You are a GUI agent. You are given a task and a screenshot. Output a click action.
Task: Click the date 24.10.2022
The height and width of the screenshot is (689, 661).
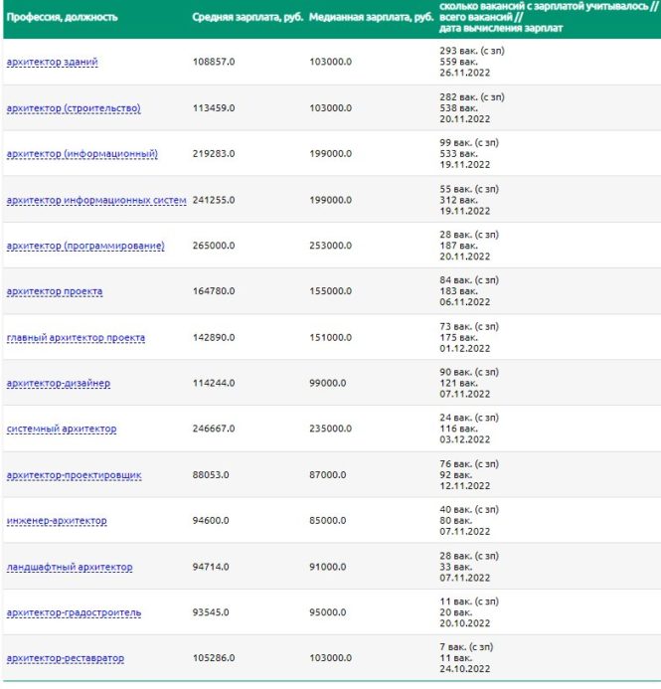coord(464,669)
